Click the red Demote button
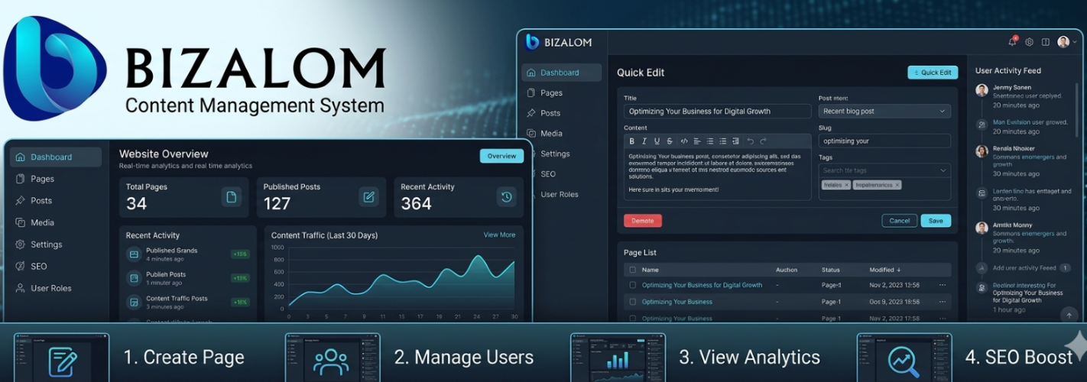The height and width of the screenshot is (382, 1087). (x=643, y=221)
